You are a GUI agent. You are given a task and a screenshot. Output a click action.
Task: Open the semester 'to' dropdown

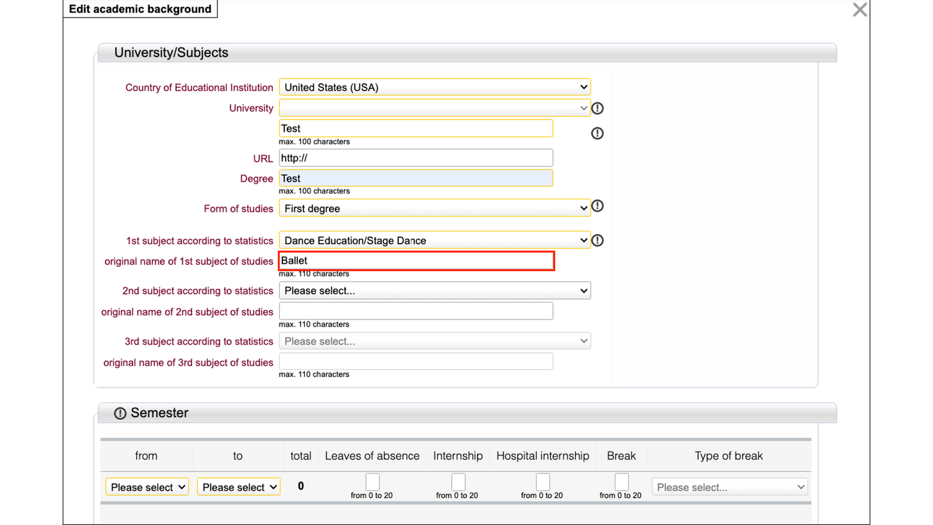pyautogui.click(x=239, y=487)
